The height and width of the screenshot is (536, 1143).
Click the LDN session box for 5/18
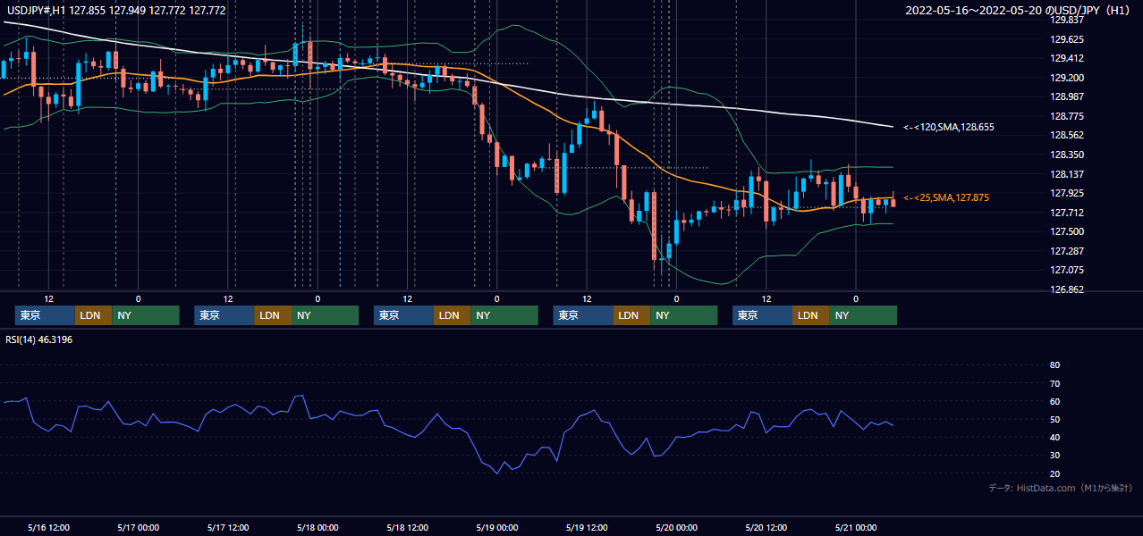(453, 315)
